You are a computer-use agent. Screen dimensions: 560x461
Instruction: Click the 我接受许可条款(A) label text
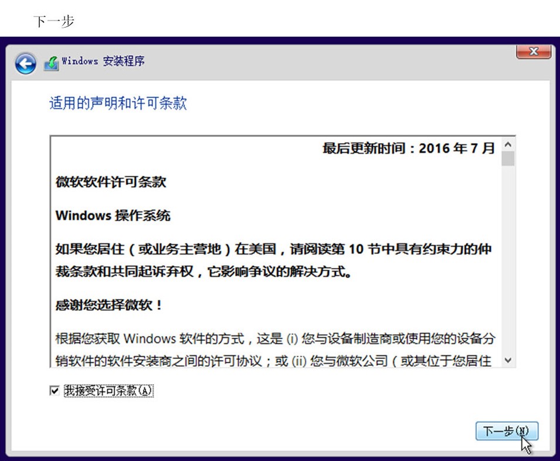[108, 390]
